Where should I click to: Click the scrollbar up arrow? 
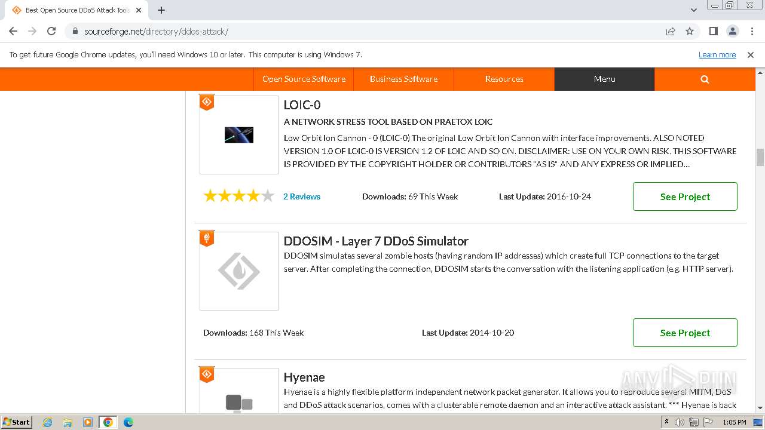point(760,72)
